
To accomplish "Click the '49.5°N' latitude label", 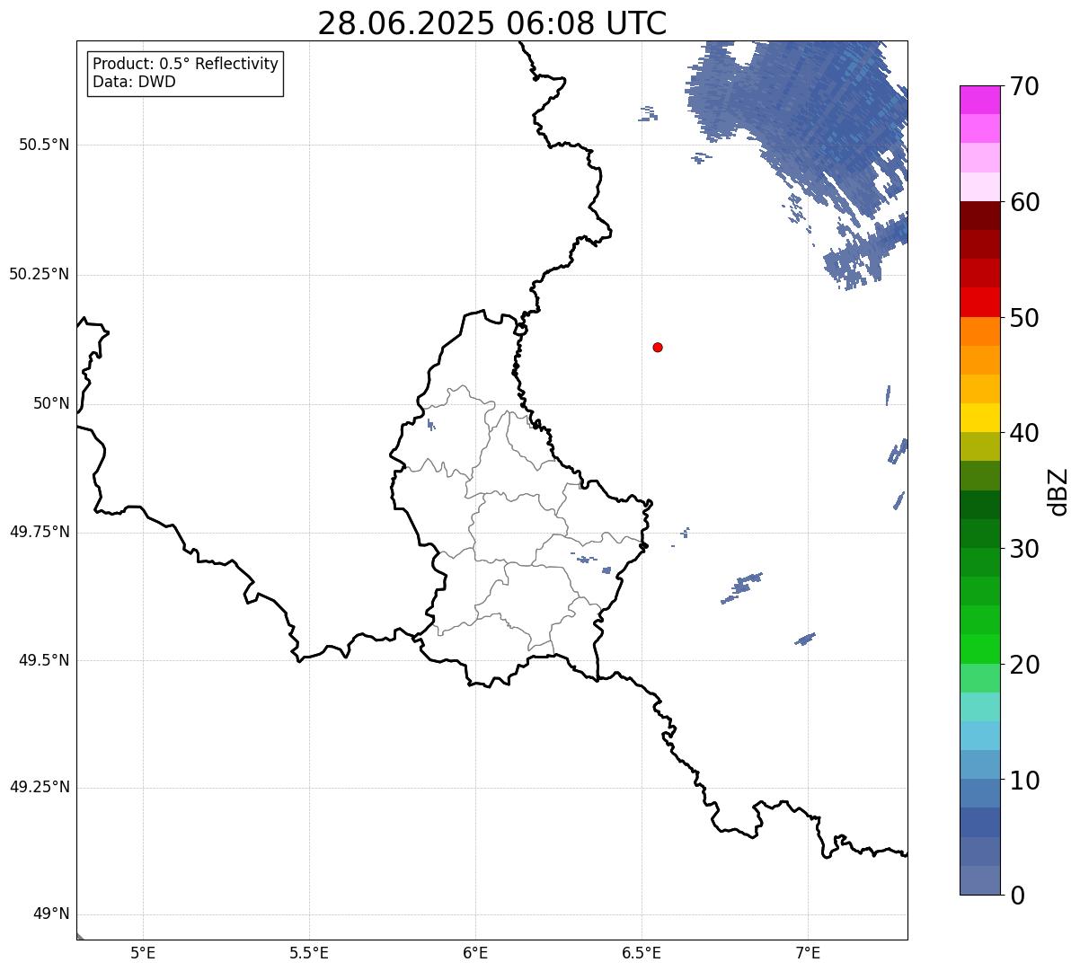I will (x=44, y=660).
